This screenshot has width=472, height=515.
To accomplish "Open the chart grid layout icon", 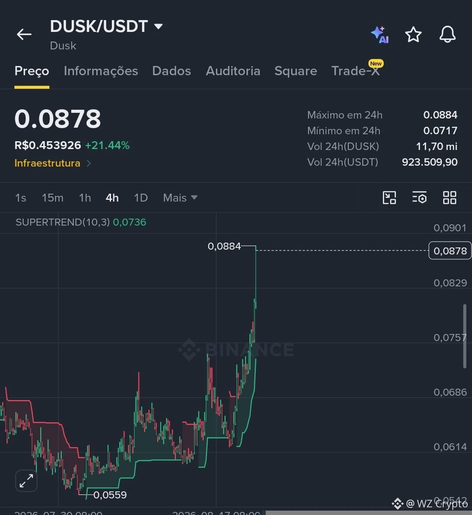I will [449, 198].
